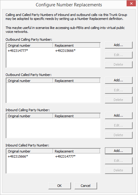The height and width of the screenshot is (195, 138).
Task: Add an Inbound Called Party Number replacement
Action: (119, 151)
